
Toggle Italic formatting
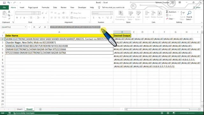tap(20, 18)
